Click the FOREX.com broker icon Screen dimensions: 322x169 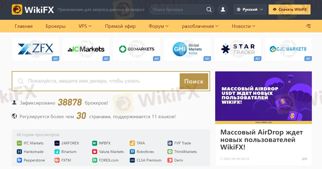[x=95, y=160]
